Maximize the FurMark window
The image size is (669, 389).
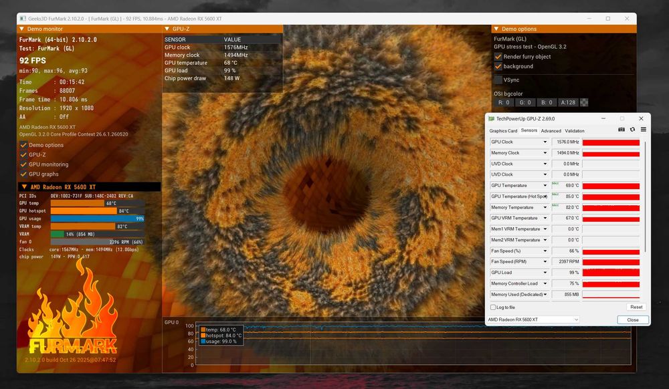(608, 19)
